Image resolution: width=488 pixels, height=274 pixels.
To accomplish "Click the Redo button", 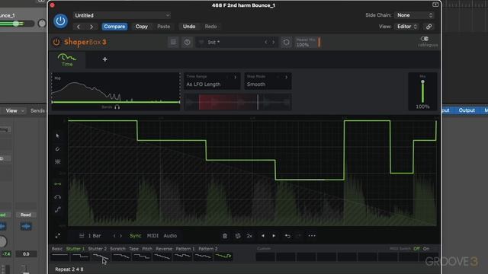I will [x=210, y=27].
